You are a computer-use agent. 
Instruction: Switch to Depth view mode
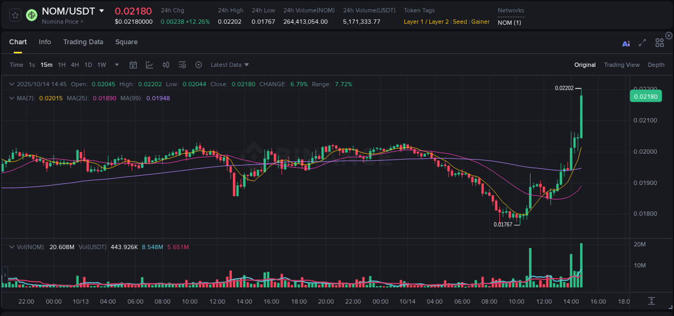click(656, 65)
